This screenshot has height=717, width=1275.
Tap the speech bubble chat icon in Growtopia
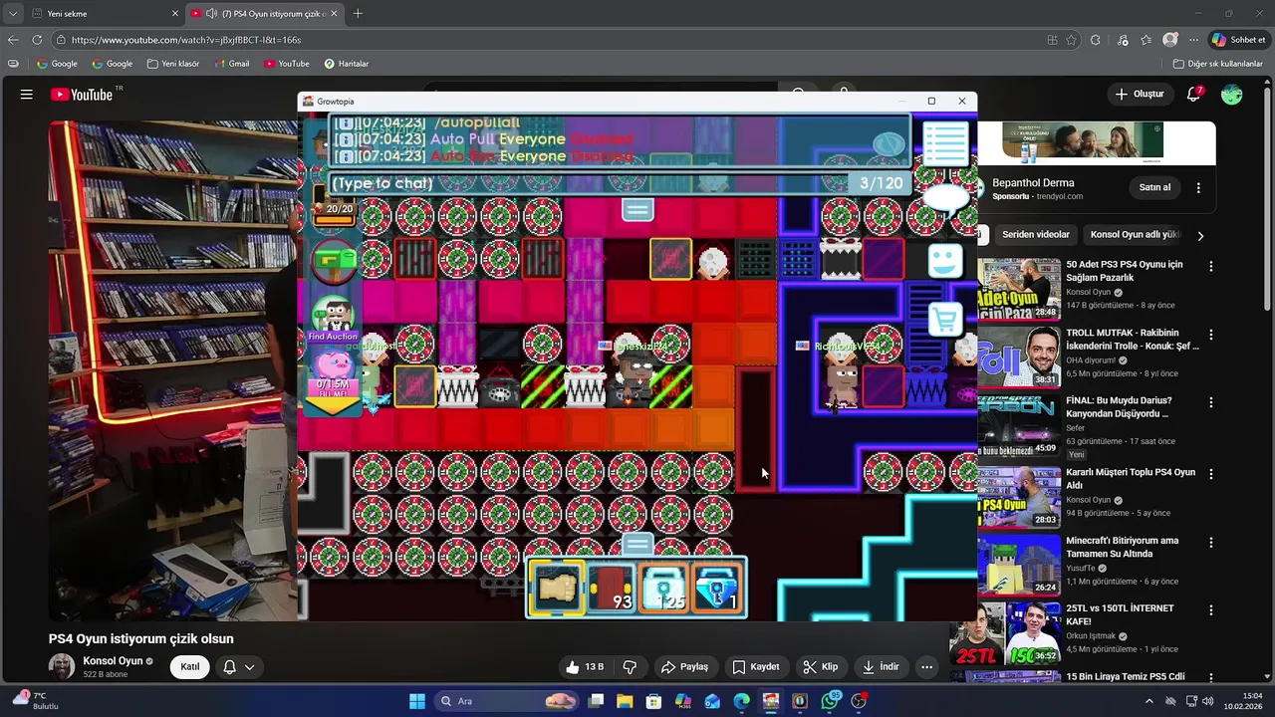(x=945, y=199)
